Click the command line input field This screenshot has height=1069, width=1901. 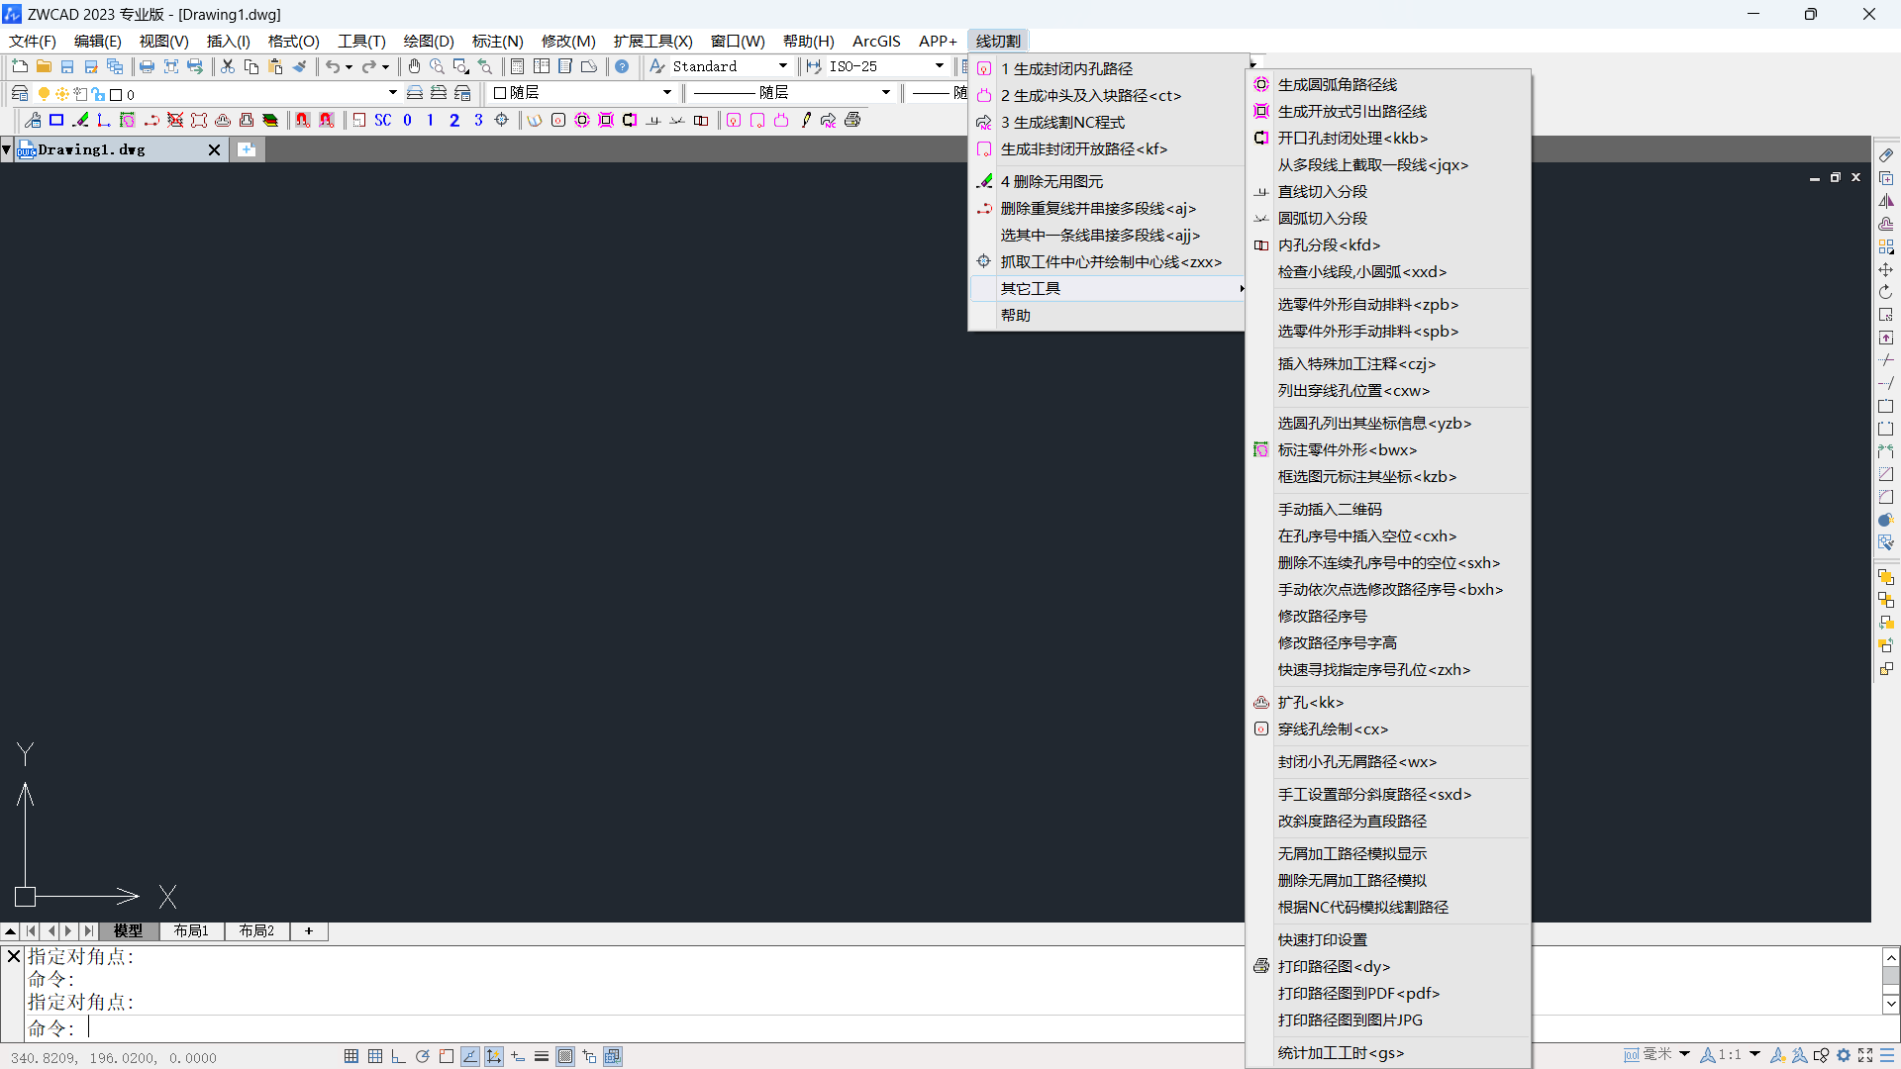pyautogui.click(x=594, y=1028)
